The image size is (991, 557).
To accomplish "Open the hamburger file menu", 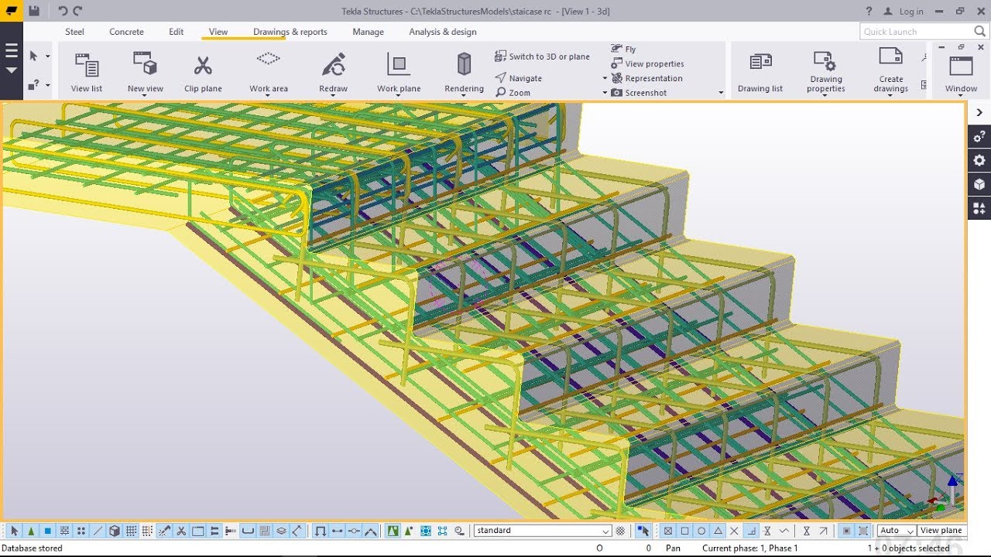I will [12, 51].
